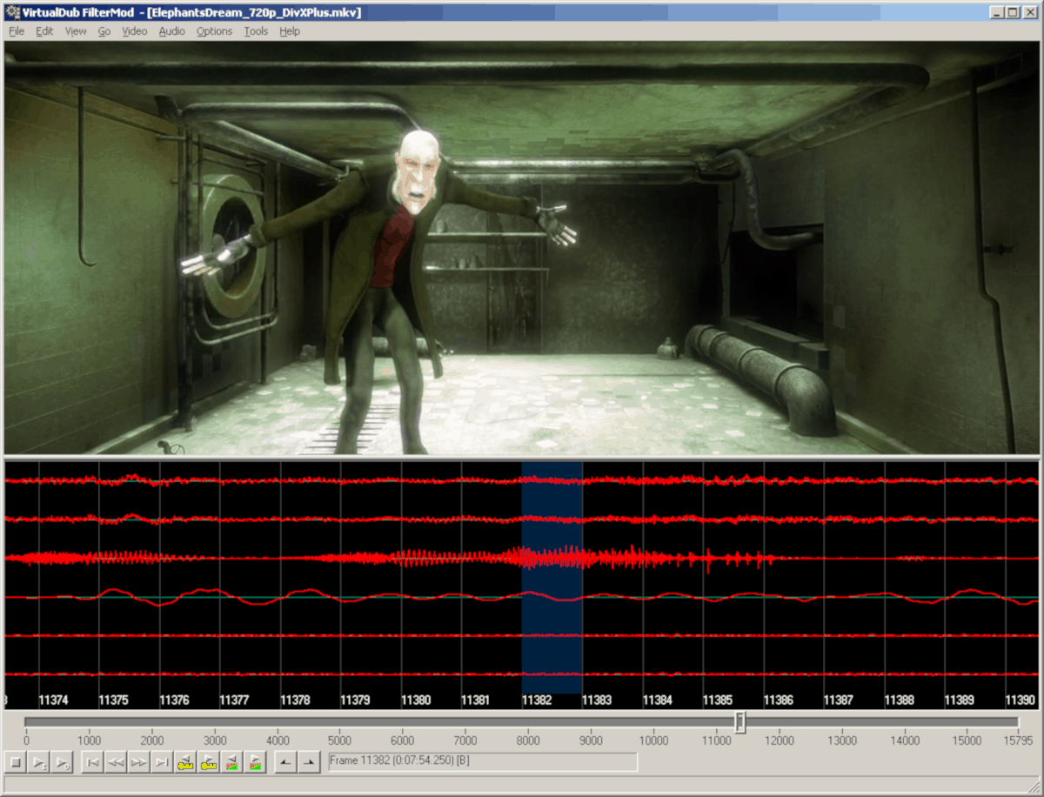Click frame label 11375 in the audio display
The height and width of the screenshot is (797, 1044).
[114, 700]
